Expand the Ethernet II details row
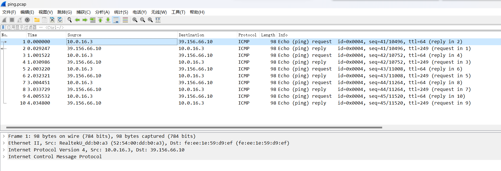501x171 pixels. tap(4, 143)
